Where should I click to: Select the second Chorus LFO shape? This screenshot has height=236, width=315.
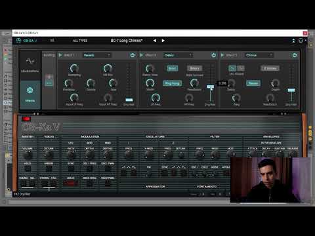(241, 68)
